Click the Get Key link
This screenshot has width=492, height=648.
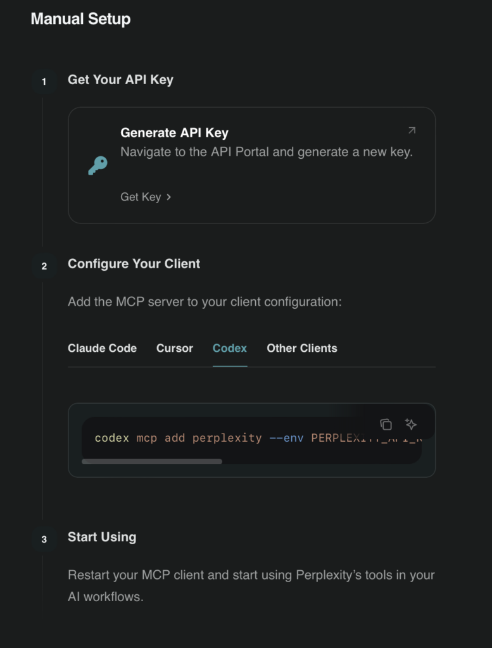141,197
